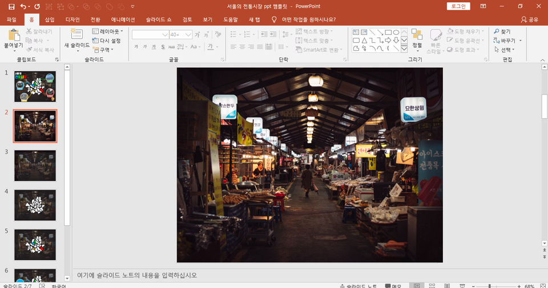Select the text box shape in gallery

(356, 32)
